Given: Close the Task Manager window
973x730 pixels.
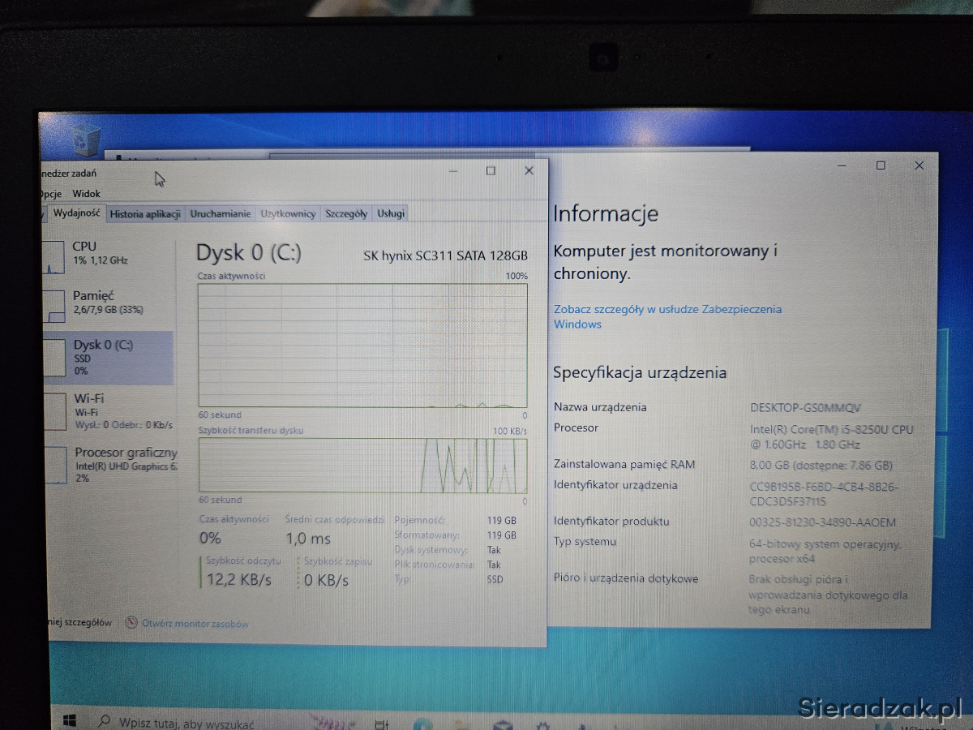Looking at the screenshot, I should (529, 171).
